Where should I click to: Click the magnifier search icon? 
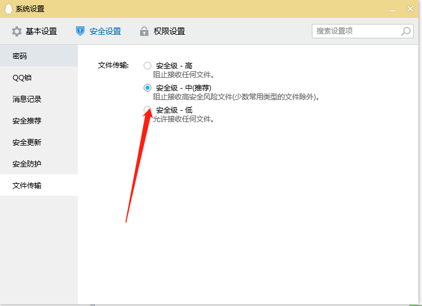click(406, 31)
